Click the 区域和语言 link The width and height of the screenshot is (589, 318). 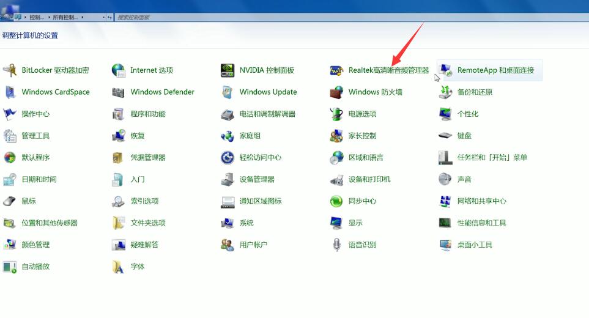pyautogui.click(x=366, y=157)
